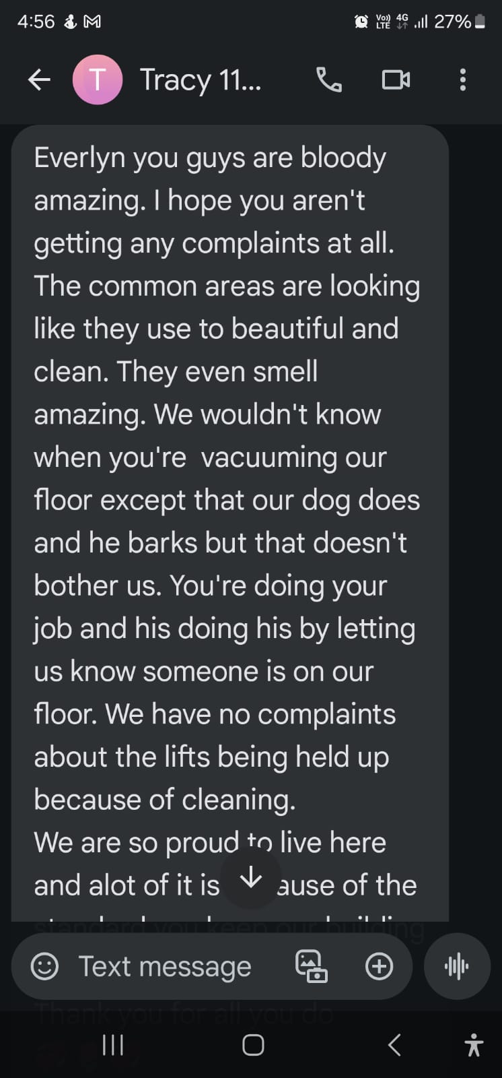Tap the pink T contact avatar
502x1078 pixels.
coord(98,80)
